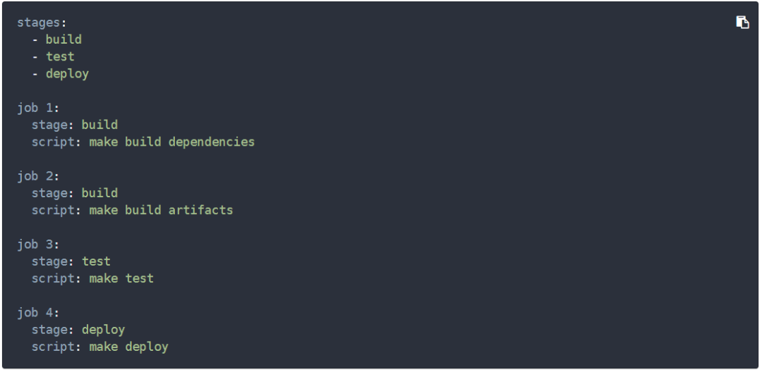Click the "job 4:" heading
Viewport: 762px width, 372px height.
(38, 313)
